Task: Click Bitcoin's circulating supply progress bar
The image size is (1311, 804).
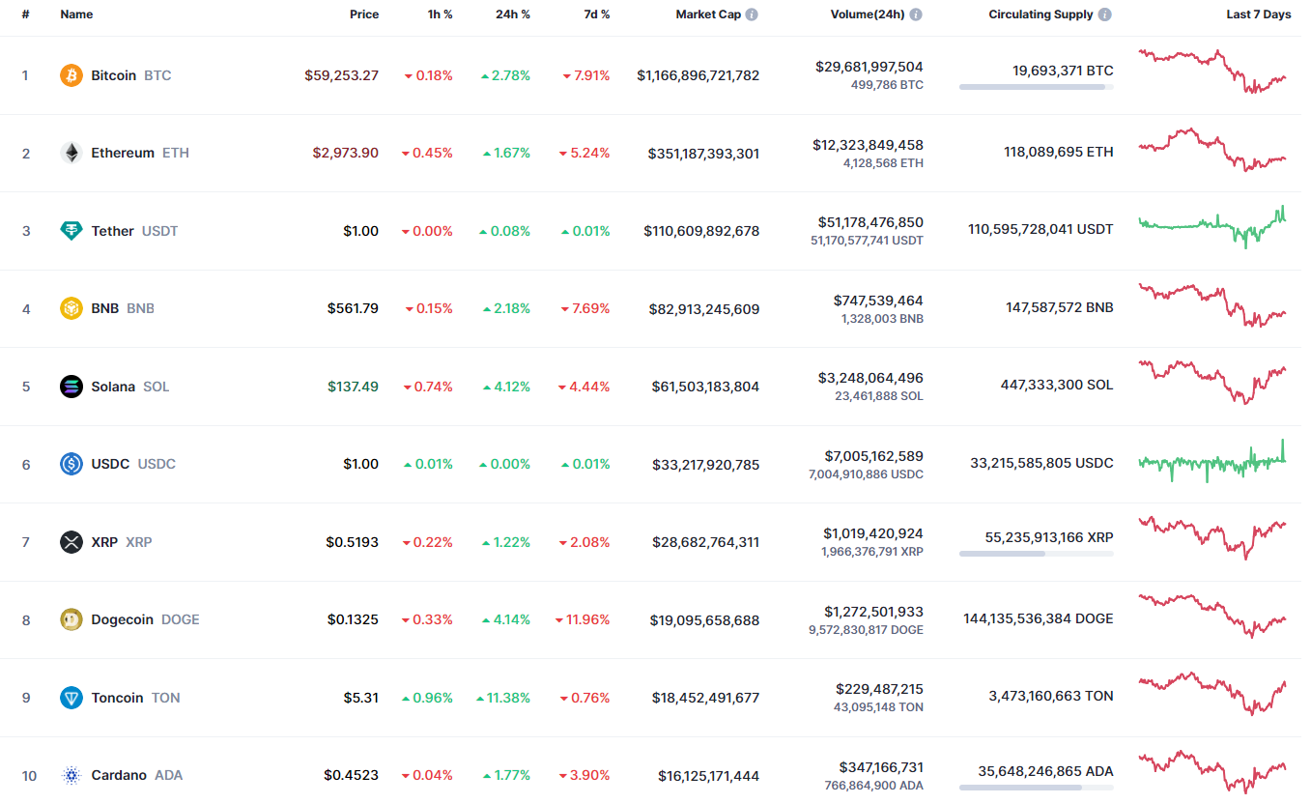Action: click(1036, 87)
